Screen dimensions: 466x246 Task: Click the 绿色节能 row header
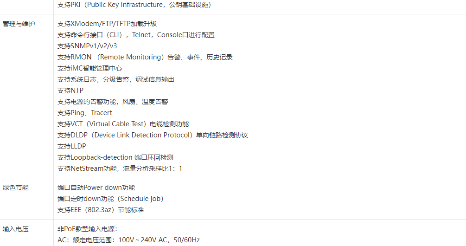click(15, 188)
